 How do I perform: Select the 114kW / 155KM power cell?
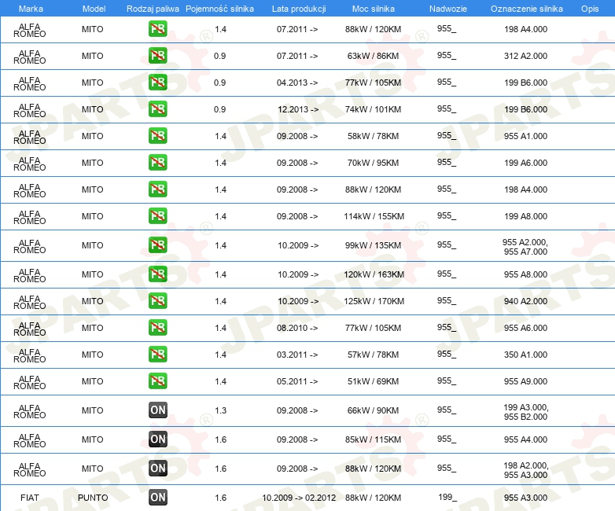tap(374, 216)
